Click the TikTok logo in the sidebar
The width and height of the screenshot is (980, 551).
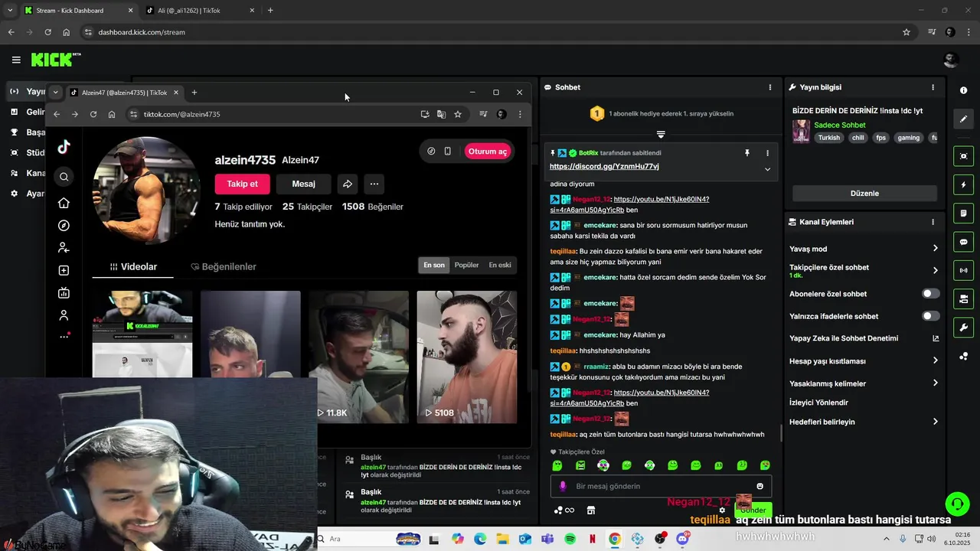pyautogui.click(x=64, y=147)
